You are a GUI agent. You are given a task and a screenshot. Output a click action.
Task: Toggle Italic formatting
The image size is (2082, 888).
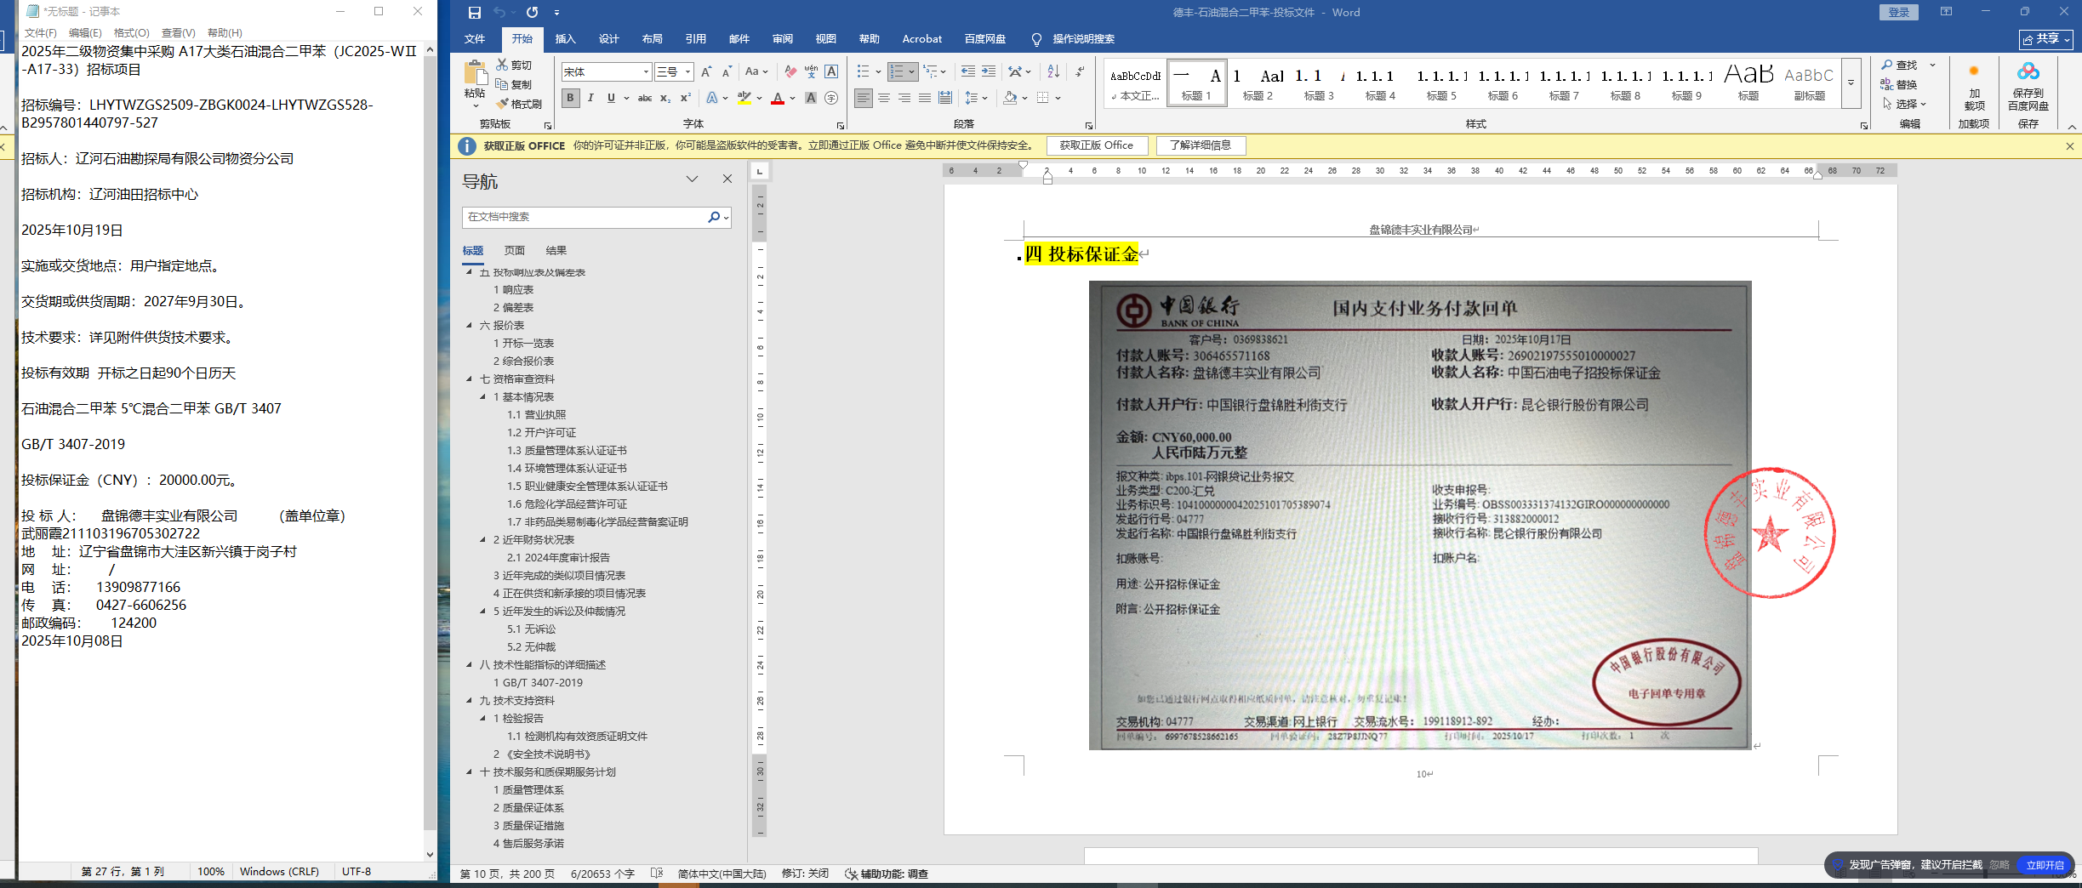pyautogui.click(x=590, y=98)
